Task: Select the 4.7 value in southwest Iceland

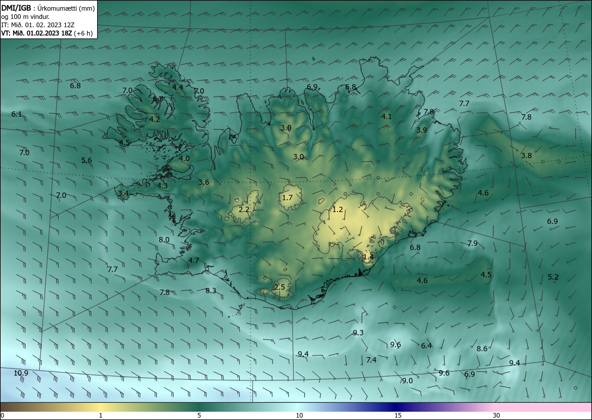Action: pyautogui.click(x=194, y=260)
